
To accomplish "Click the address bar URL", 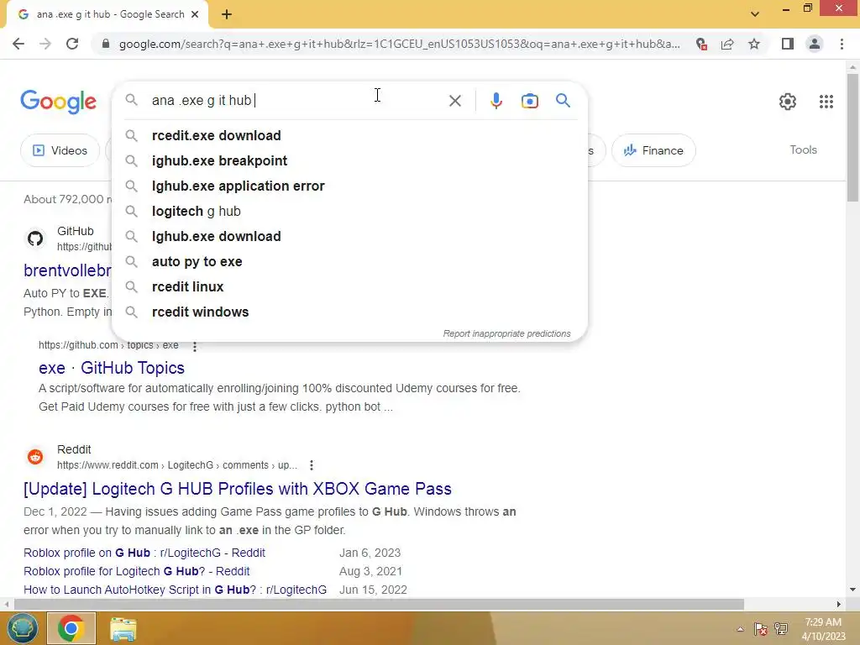I will click(399, 44).
